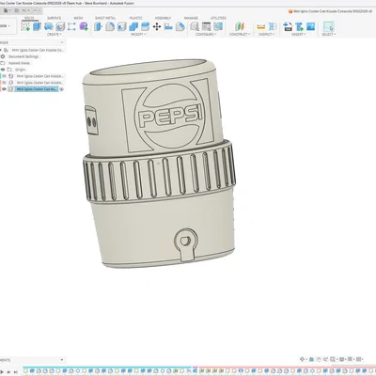Switch to the SURFACE tab
This screenshot has width=376, height=376.
[55, 18]
